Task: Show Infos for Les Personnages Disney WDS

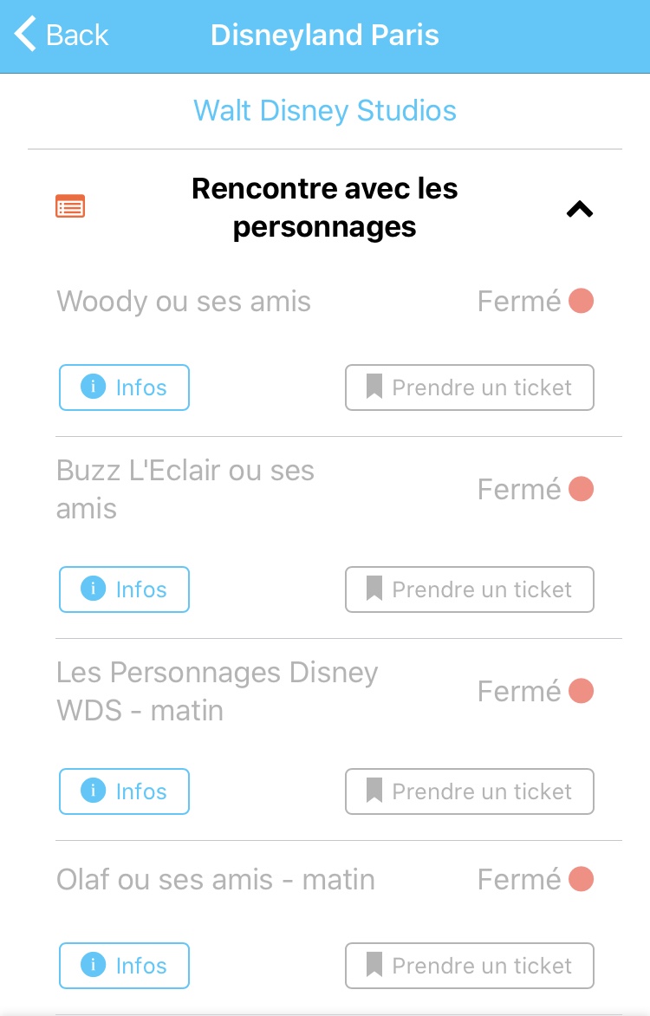Action: (124, 791)
